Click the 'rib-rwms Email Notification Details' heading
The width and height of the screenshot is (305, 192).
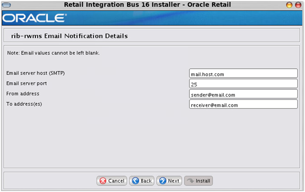click(x=69, y=36)
